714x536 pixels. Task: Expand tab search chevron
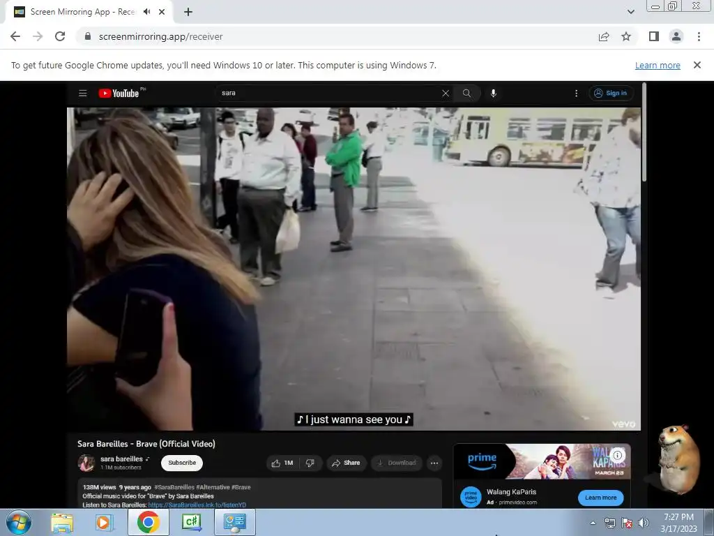[x=630, y=12]
